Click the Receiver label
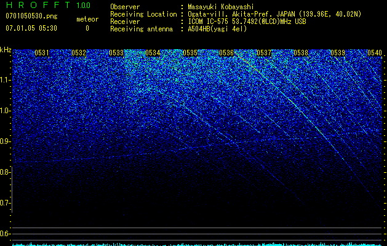 125,22
